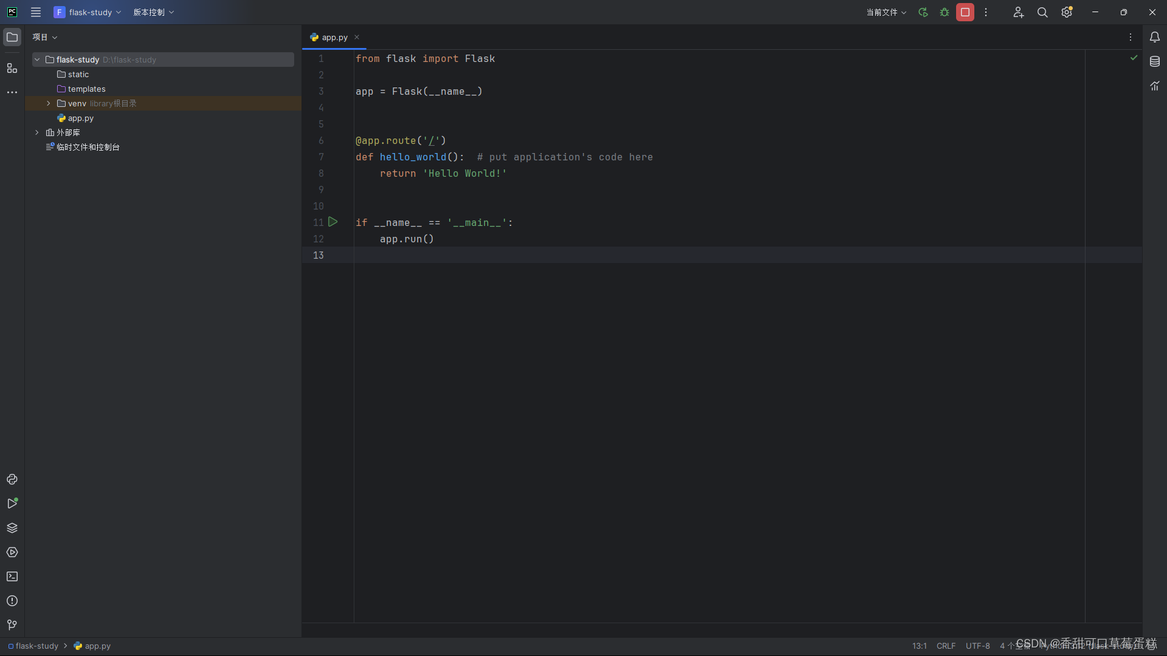Open the Notifications bell icon
Viewport: 1167px width, 656px height.
tap(1155, 37)
